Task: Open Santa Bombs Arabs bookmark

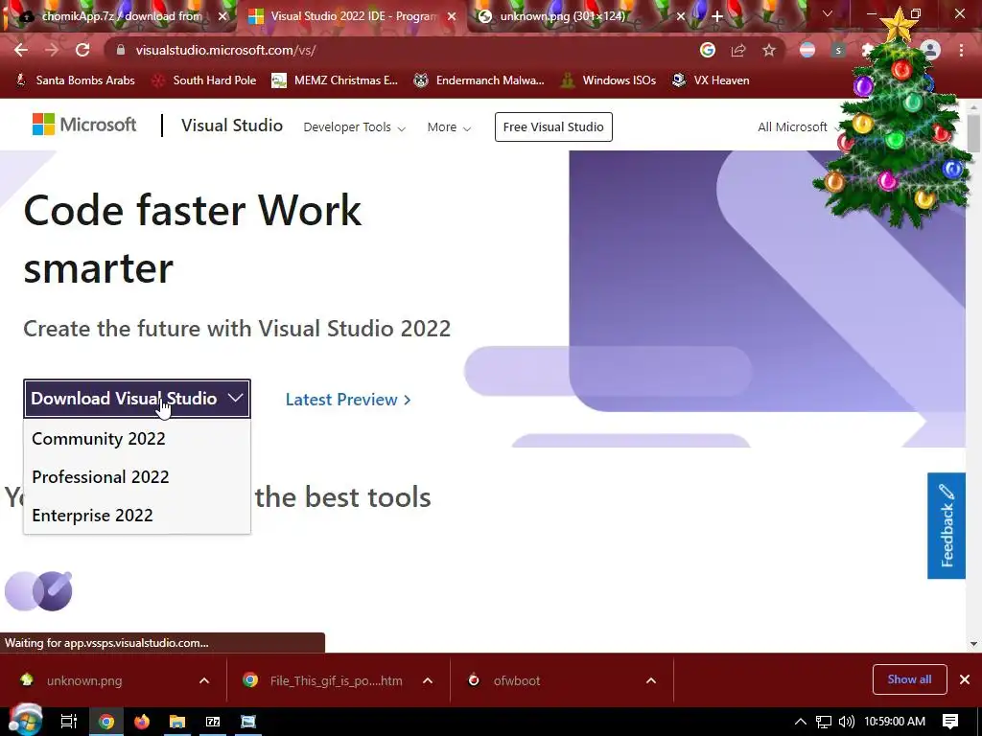Action: click(75, 80)
